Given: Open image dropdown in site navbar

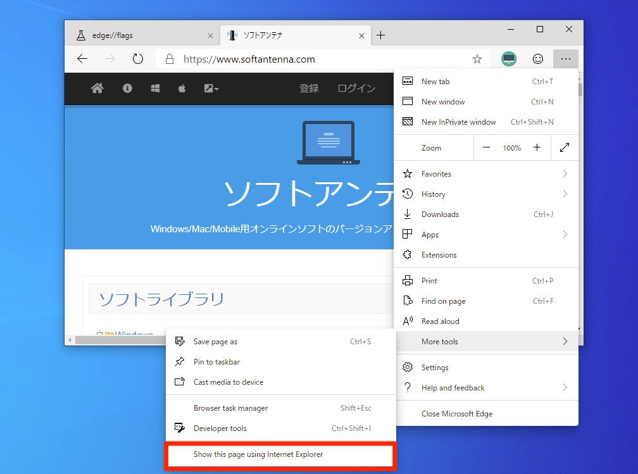Looking at the screenshot, I should tap(211, 89).
